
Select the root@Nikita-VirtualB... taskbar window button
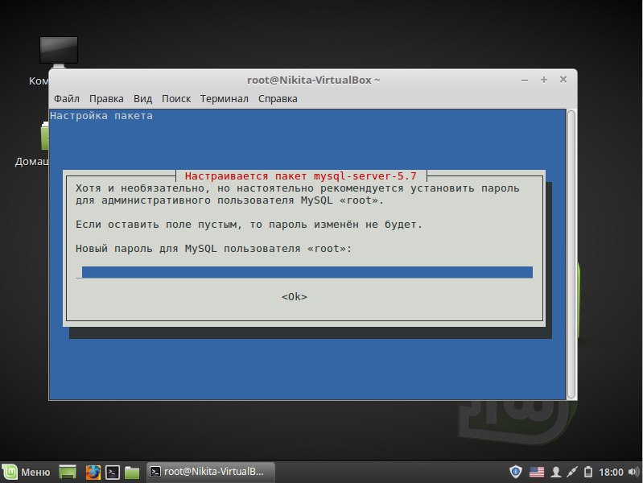[x=211, y=472]
